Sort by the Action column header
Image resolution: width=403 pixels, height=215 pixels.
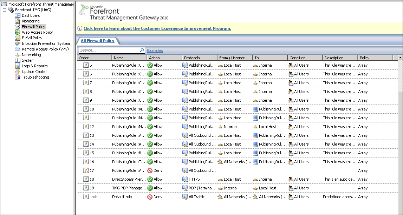click(x=165, y=58)
